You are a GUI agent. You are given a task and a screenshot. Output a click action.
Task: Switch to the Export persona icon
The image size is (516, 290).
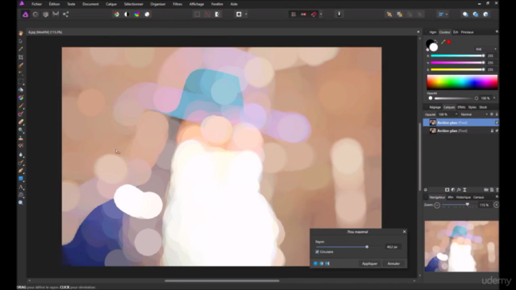click(x=65, y=14)
